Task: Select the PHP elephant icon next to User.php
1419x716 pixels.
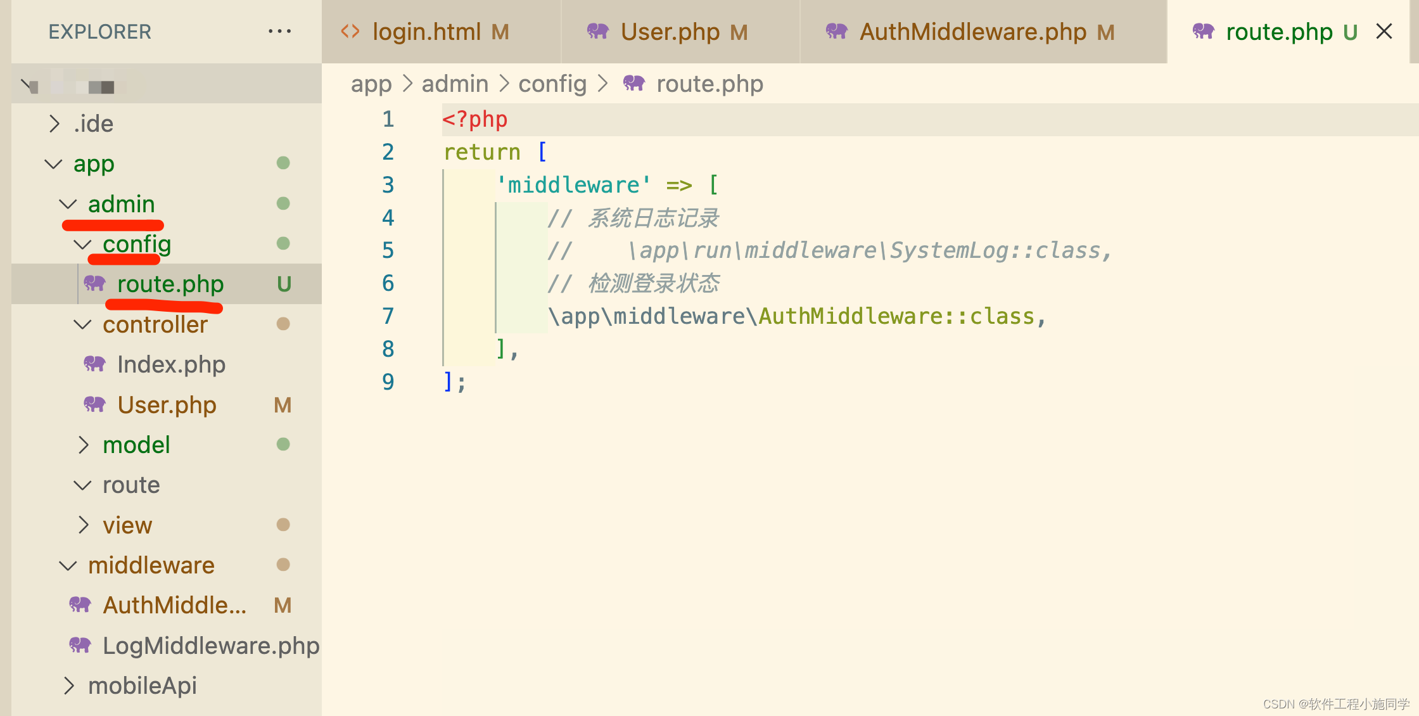Action: click(94, 405)
